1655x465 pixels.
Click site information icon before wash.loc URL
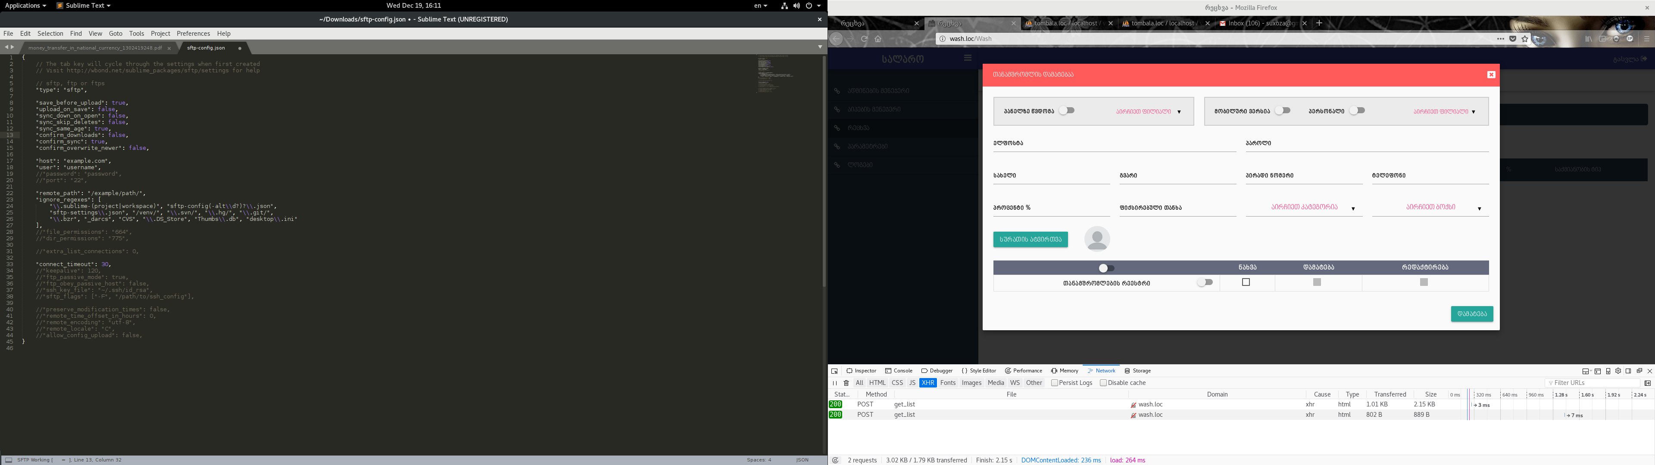click(x=942, y=39)
